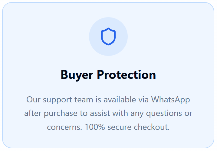Click the blue shield icon
Screen dimensions: 217x151
(108, 36)
